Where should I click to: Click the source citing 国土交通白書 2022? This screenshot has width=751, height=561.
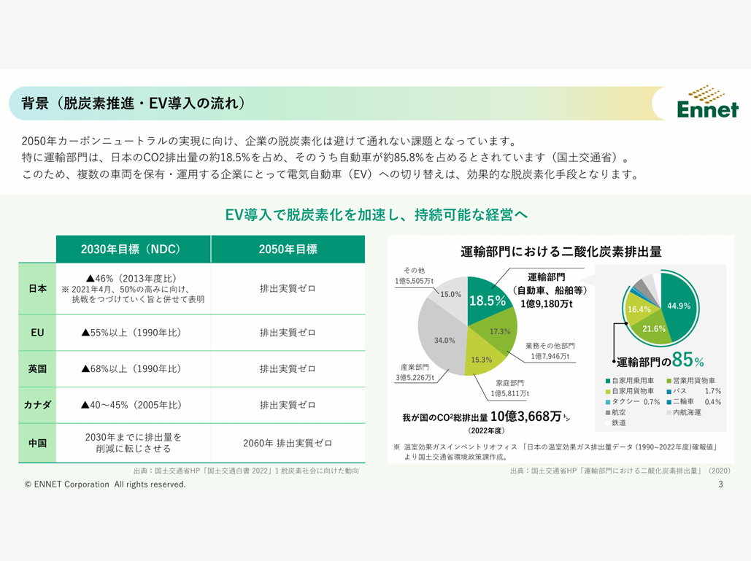point(246,471)
